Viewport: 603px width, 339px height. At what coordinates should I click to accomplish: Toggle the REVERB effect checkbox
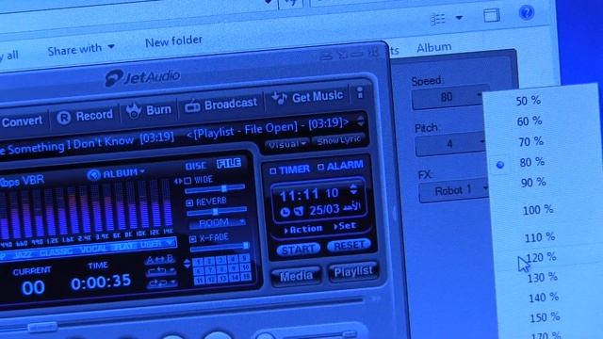point(189,202)
